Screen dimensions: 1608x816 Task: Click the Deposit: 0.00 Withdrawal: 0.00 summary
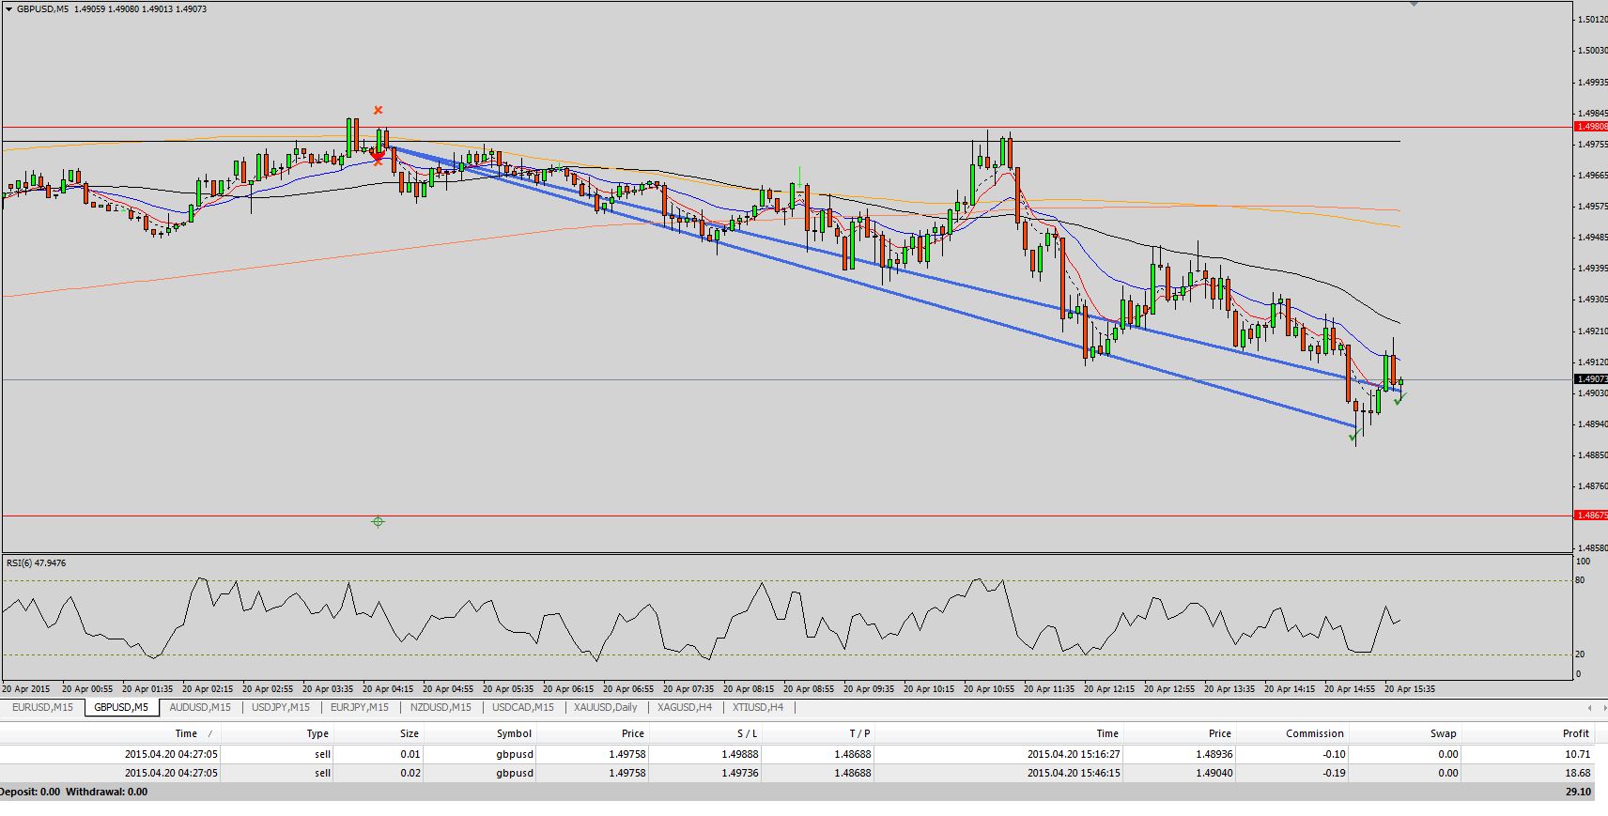[74, 792]
